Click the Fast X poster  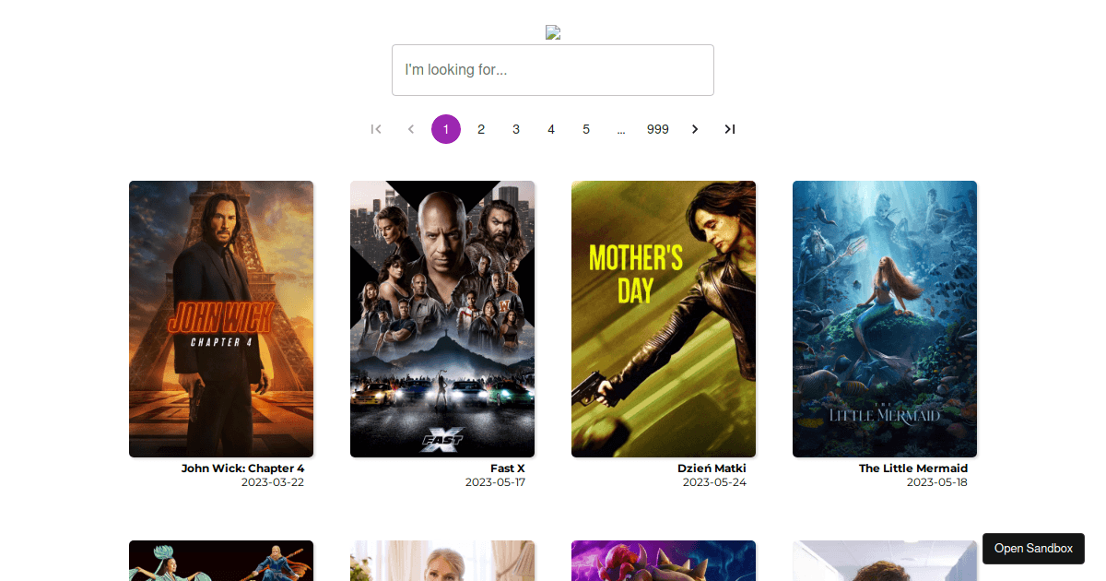pyautogui.click(x=442, y=318)
